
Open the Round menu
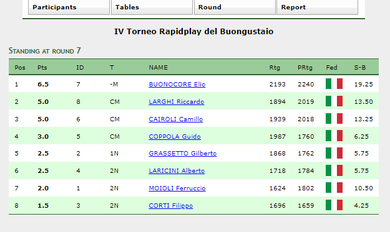(235, 7)
